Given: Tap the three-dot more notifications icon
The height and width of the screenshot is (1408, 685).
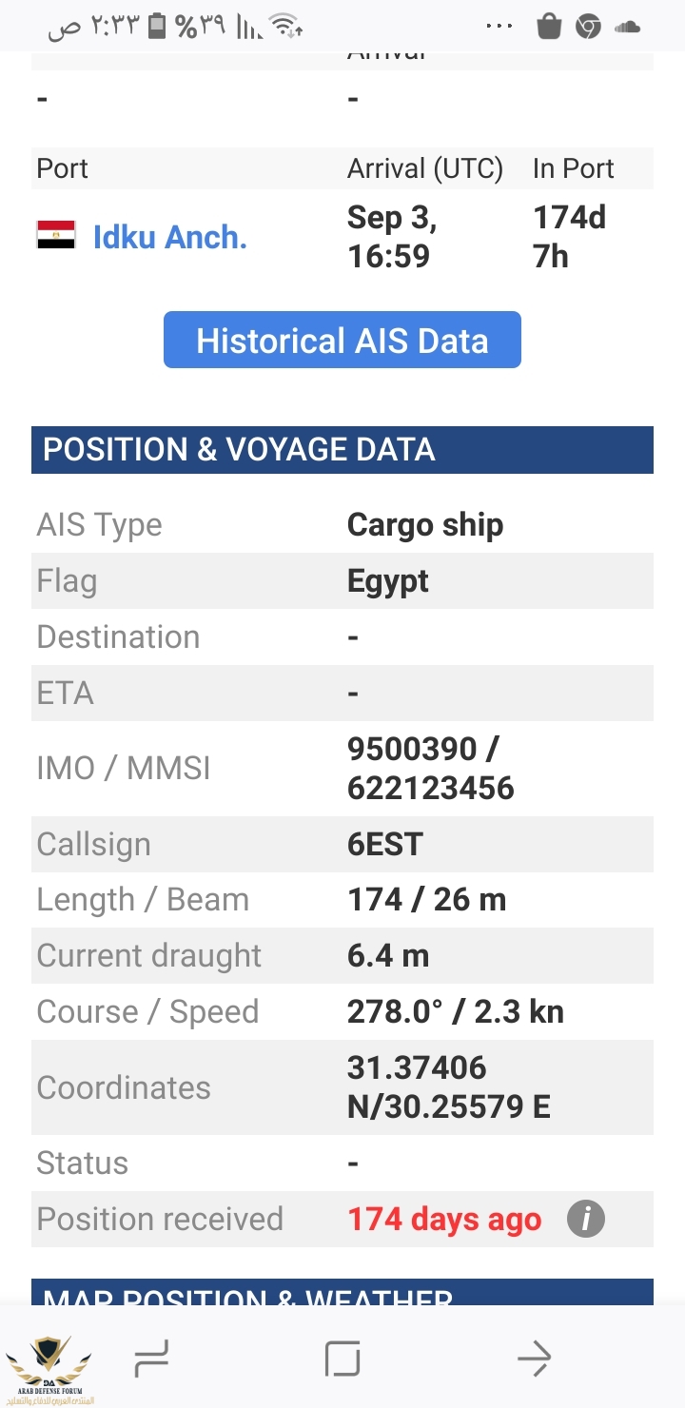Looking at the screenshot, I should click(499, 27).
